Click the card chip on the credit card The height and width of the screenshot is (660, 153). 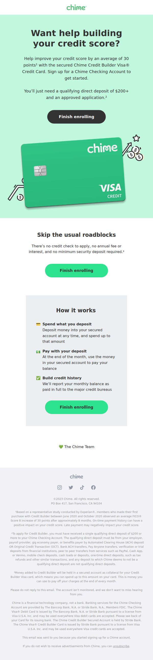(x=40, y=171)
